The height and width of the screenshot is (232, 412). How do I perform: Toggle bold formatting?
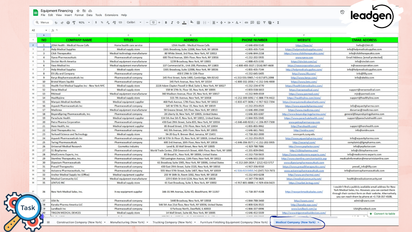(166, 23)
